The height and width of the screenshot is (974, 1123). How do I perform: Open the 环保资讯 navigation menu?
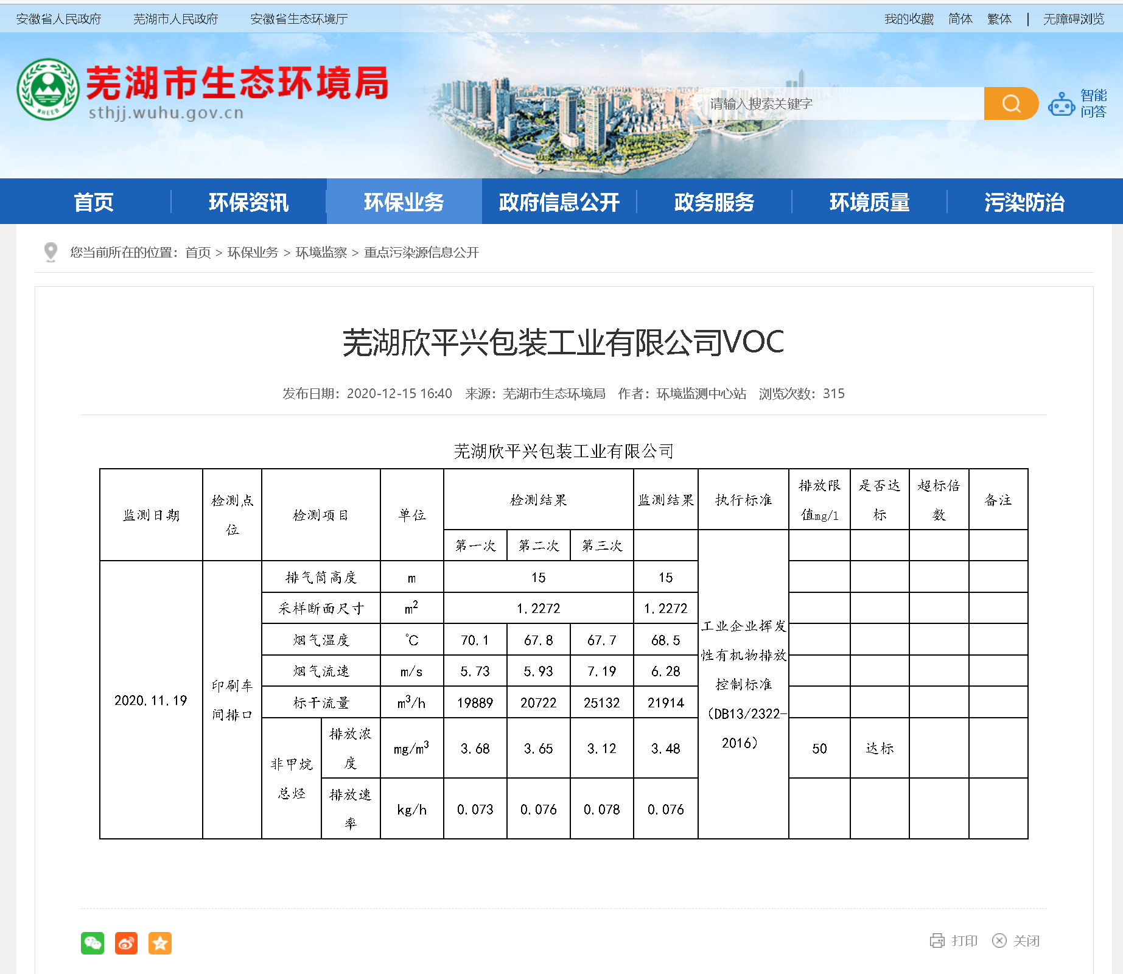[248, 201]
